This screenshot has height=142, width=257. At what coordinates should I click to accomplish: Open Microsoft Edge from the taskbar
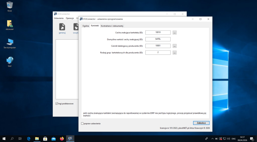pos(29,138)
